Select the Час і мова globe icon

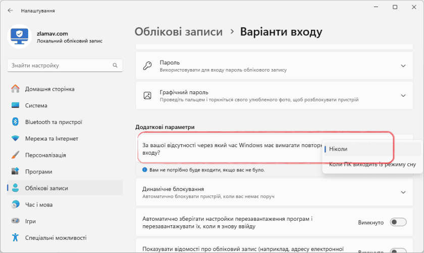click(x=16, y=205)
